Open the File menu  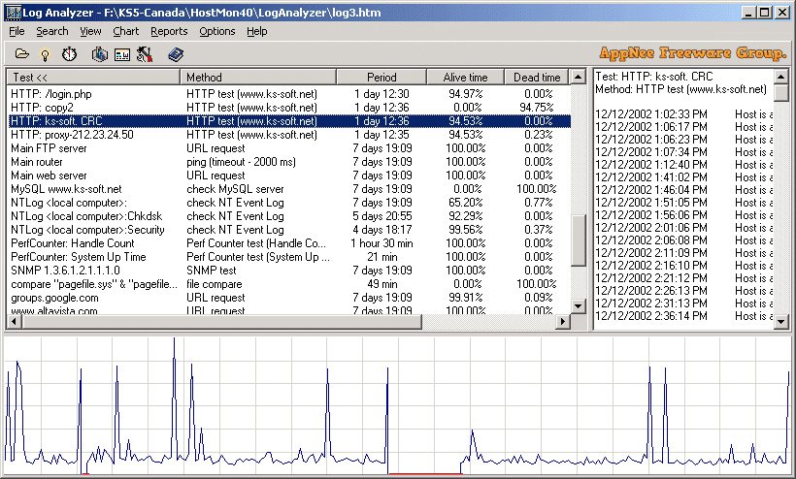pos(17,31)
